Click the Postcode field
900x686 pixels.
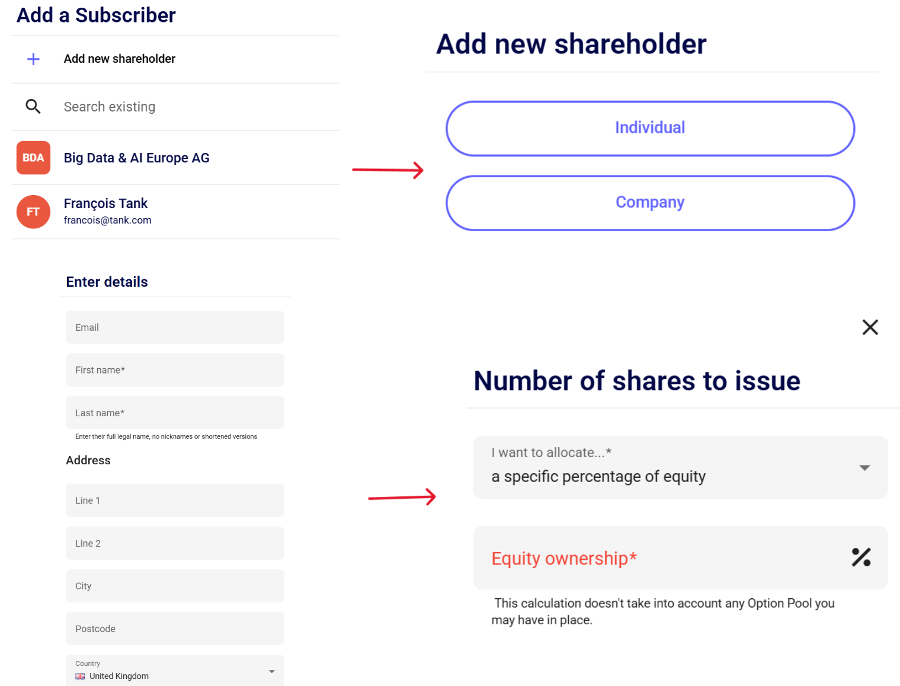pos(175,628)
